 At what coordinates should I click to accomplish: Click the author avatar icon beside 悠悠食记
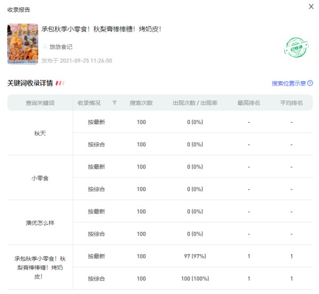(x=45, y=47)
